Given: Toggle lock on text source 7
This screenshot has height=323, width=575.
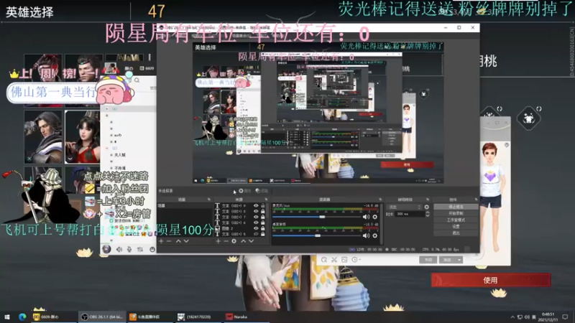Looking at the screenshot, I should click(263, 217).
